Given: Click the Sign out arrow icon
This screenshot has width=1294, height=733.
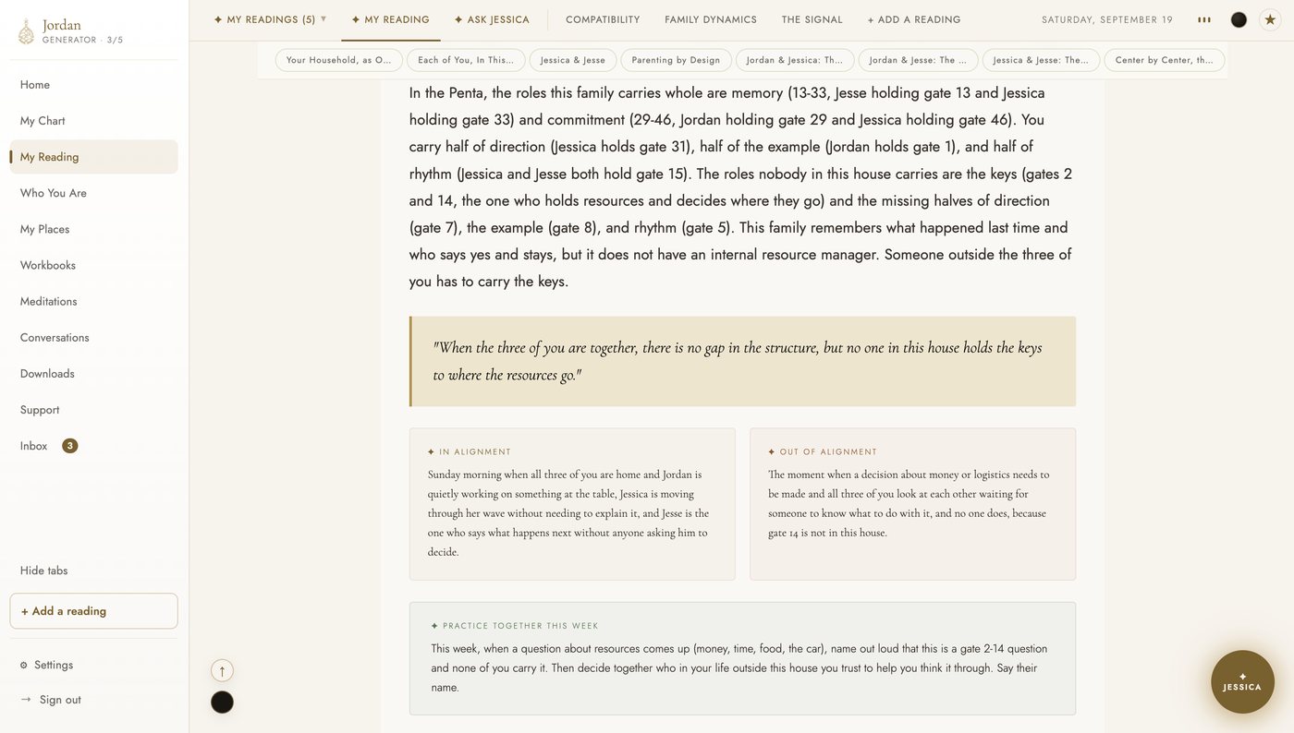Looking at the screenshot, I should [x=26, y=700].
